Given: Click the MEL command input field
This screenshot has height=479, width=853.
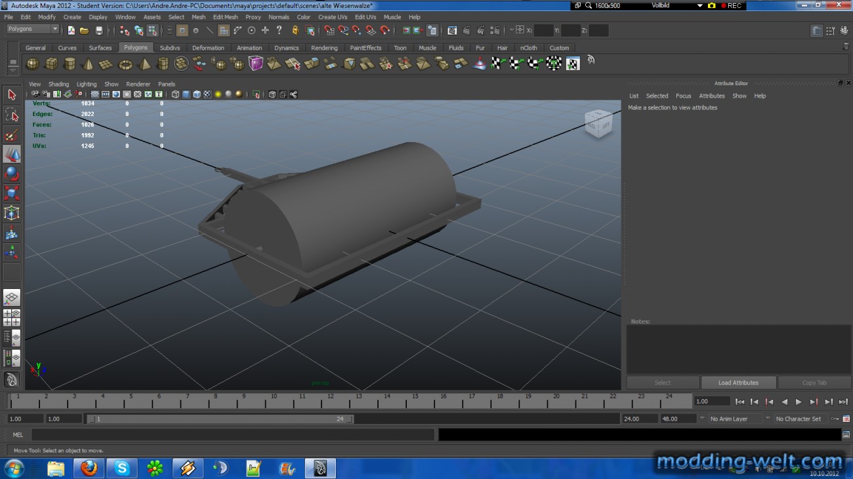Looking at the screenshot, I should 233,434.
